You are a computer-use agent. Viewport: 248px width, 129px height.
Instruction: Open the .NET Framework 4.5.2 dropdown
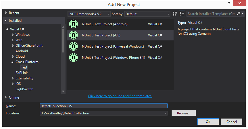coord(89,14)
